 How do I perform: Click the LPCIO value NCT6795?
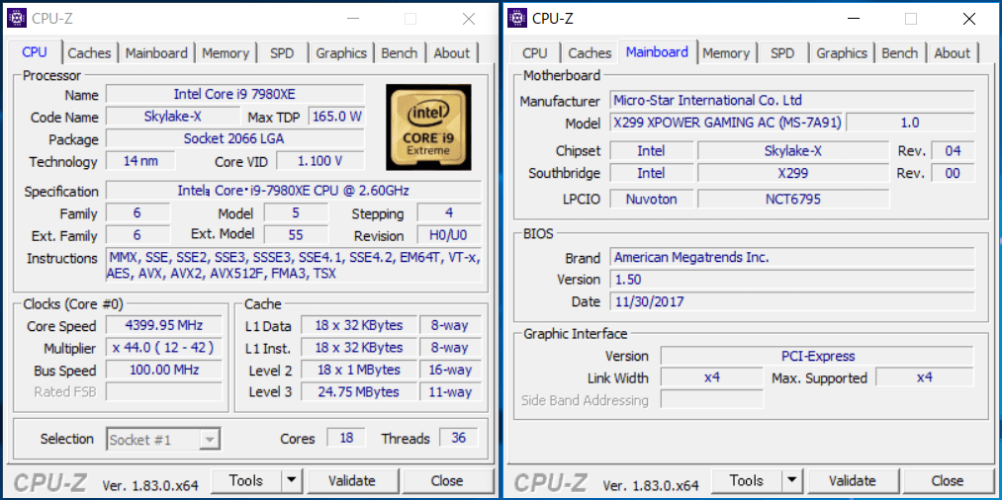tap(793, 199)
